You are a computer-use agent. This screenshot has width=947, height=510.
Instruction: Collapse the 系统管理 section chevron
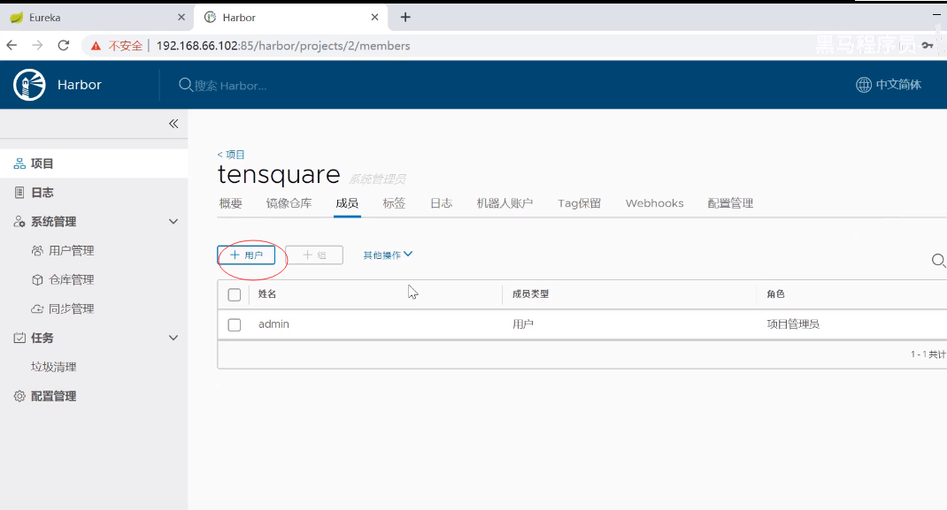pyautogui.click(x=173, y=221)
